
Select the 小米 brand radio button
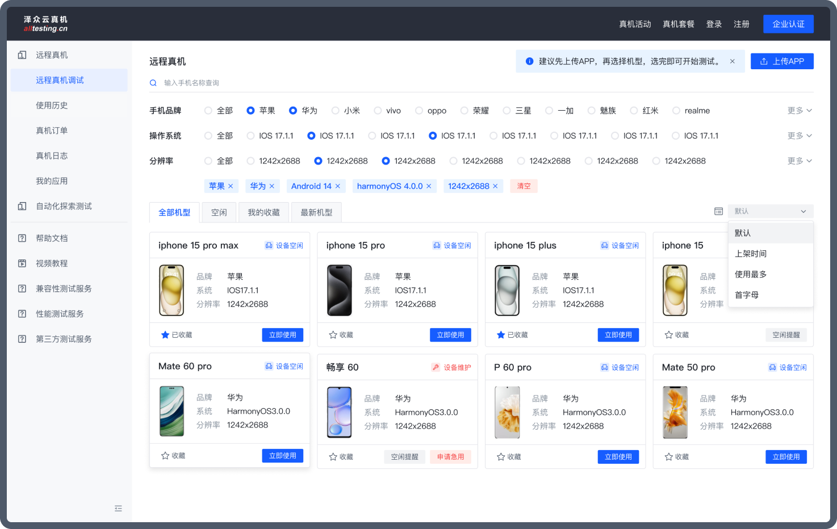tap(336, 111)
